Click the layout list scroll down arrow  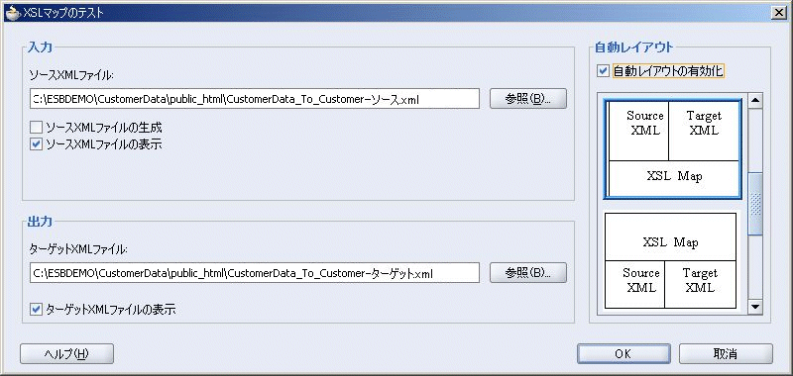click(755, 307)
